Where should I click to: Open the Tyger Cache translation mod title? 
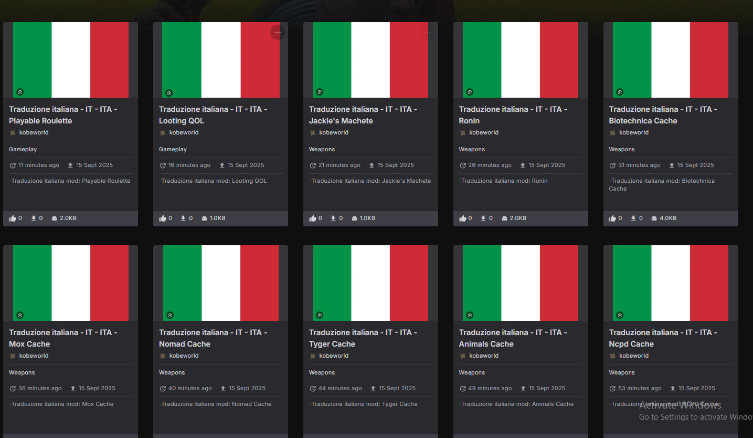(363, 338)
